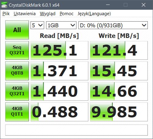Image resolution: width=153 pixels, height=139 pixels.
Task: Run all benchmarks with the All button
Action: pyautogui.click(x=17, y=30)
